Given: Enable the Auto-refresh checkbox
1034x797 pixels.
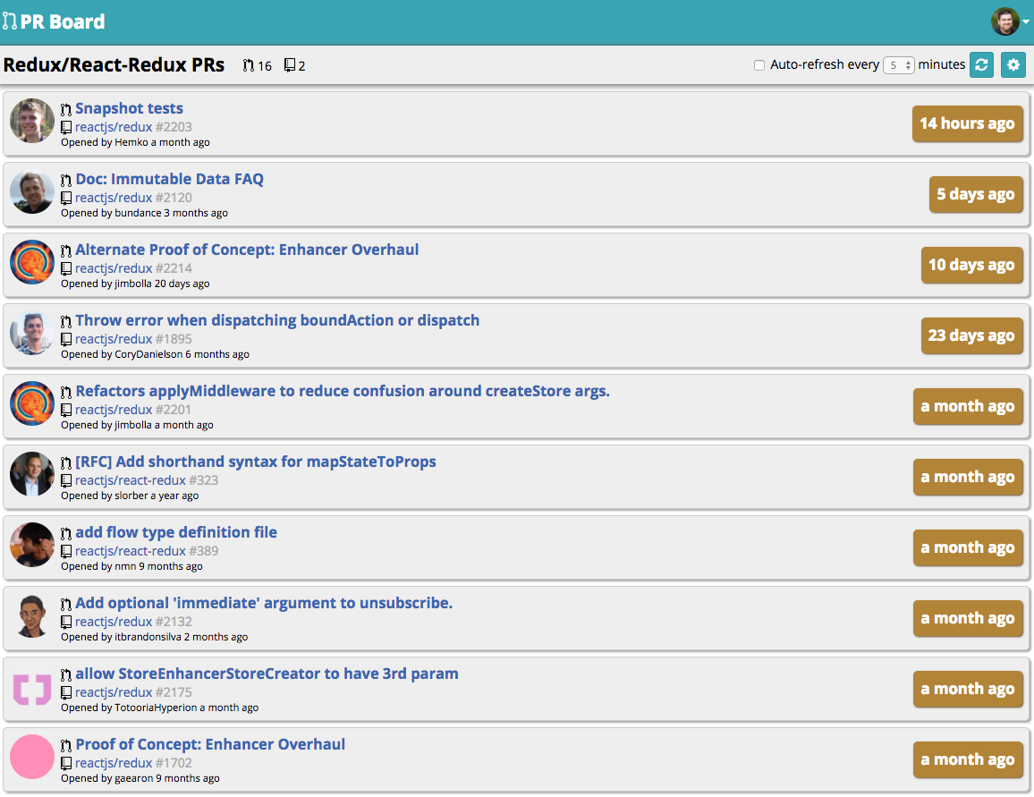Looking at the screenshot, I should pyautogui.click(x=759, y=65).
